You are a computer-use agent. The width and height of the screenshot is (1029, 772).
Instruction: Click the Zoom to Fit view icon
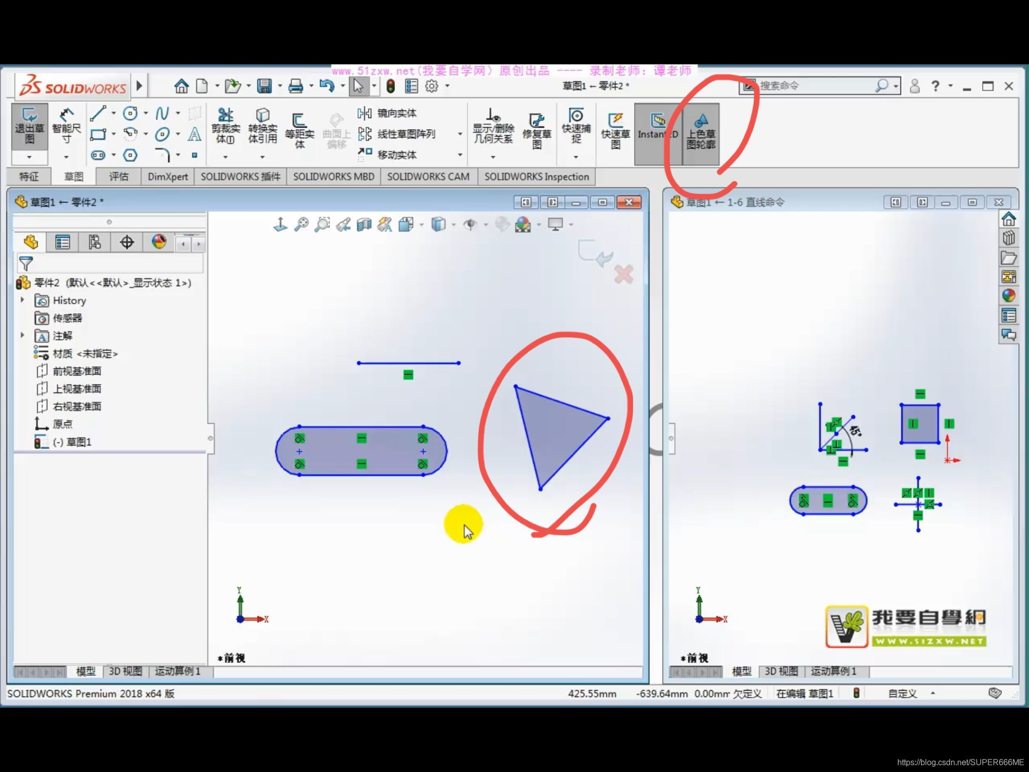click(x=301, y=225)
